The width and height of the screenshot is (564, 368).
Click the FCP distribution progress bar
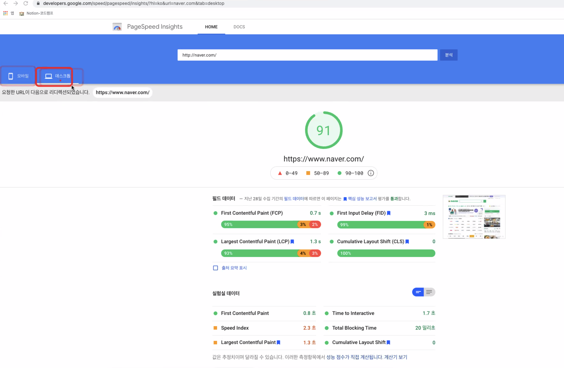pyautogui.click(x=271, y=224)
